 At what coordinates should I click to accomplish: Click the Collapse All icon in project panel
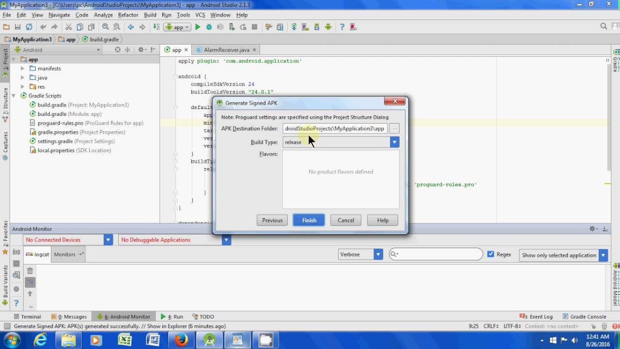(127, 49)
